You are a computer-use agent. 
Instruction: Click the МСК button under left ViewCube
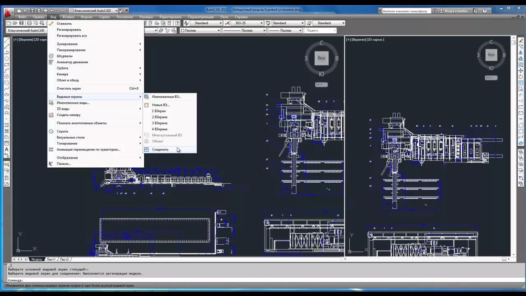coord(321,85)
